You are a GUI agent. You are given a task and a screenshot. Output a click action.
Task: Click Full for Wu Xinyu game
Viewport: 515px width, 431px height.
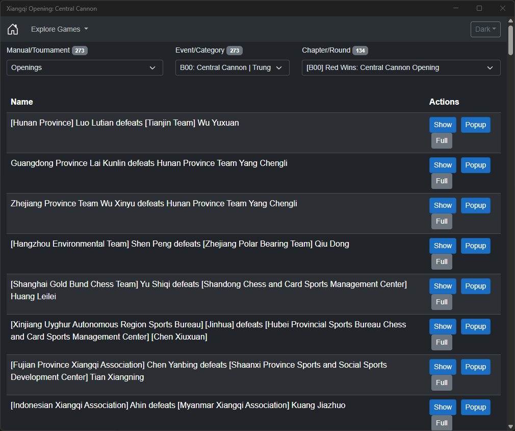coord(442,221)
